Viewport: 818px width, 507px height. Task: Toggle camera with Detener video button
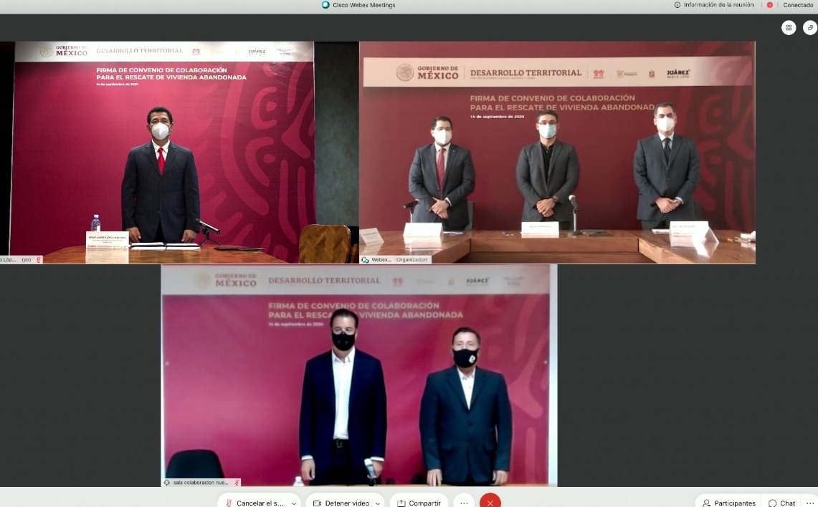(x=341, y=502)
